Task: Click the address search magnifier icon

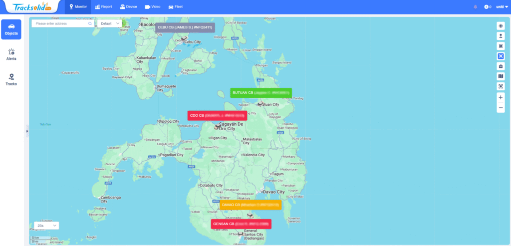Action: tap(90, 23)
